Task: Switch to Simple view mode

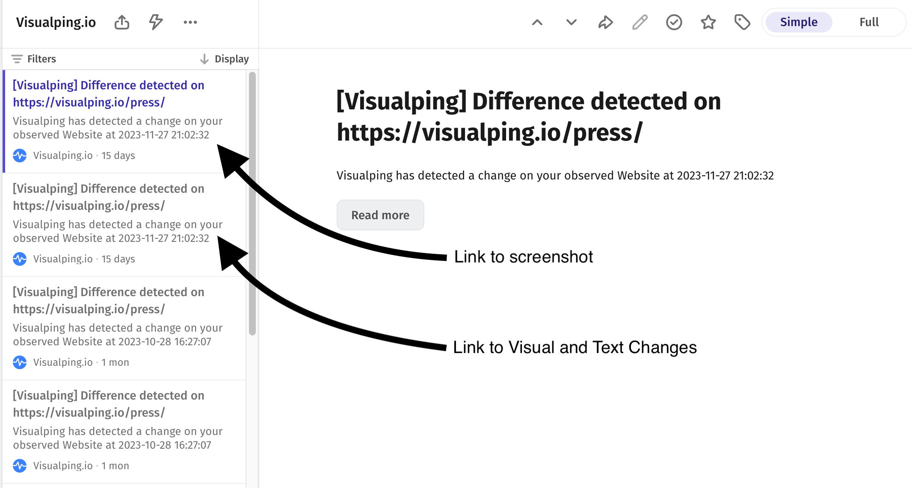Action: pyautogui.click(x=799, y=22)
